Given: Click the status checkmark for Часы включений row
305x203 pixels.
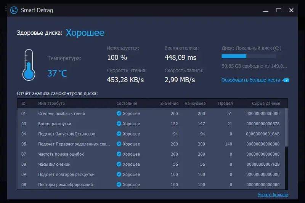Looking at the screenshot, I should point(119,165).
